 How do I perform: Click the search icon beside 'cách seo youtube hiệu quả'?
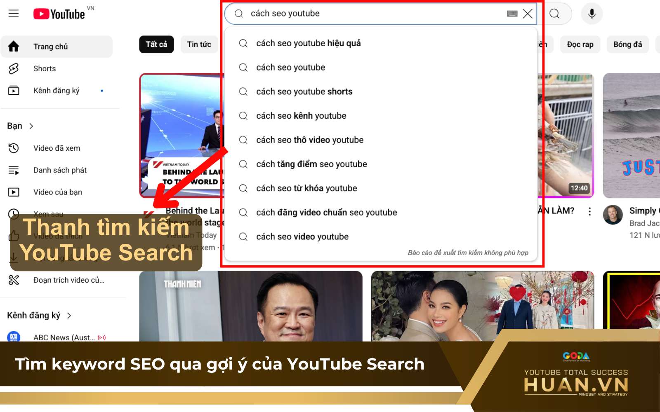pos(243,43)
